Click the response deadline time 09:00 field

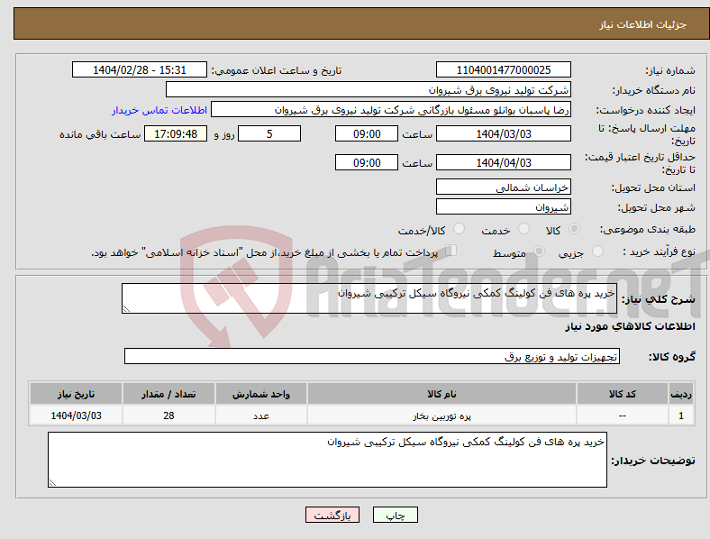(367, 133)
